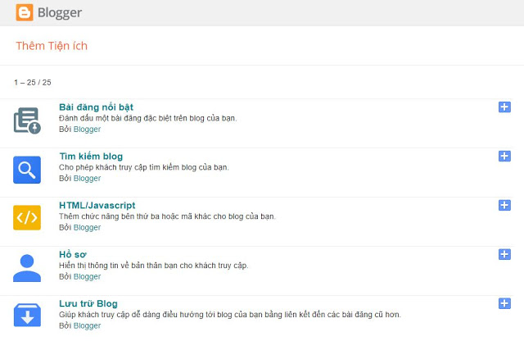Add the Tìm kiếm blog gadget with its plus

pos(504,156)
